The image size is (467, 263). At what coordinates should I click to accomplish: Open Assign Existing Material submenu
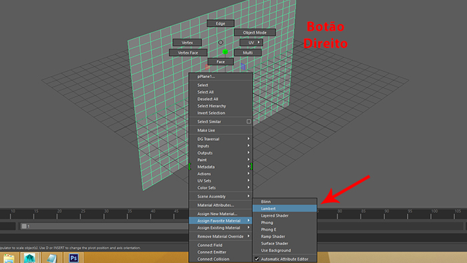(x=221, y=228)
